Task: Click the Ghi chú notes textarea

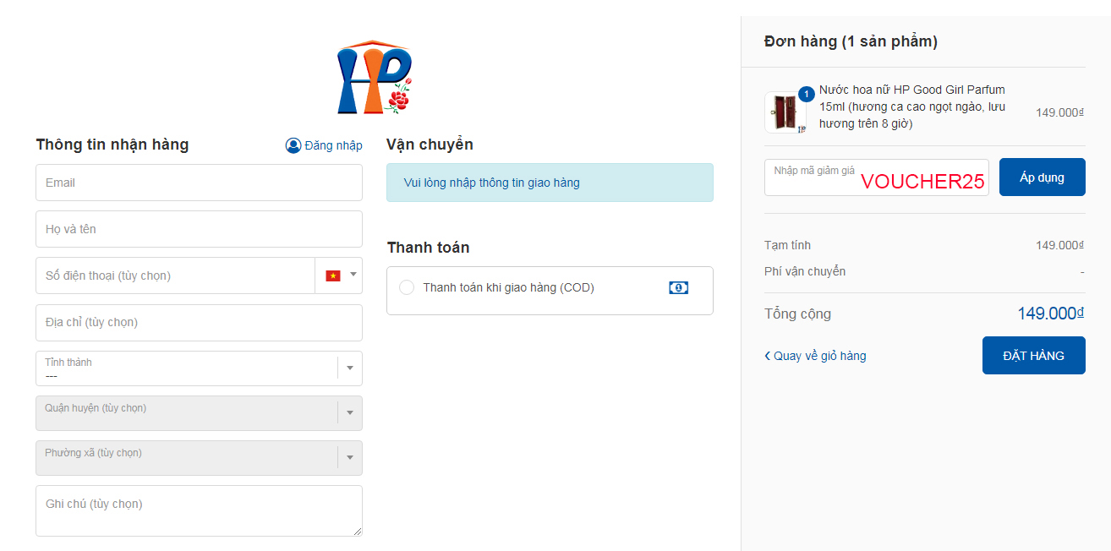Action: 199,510
